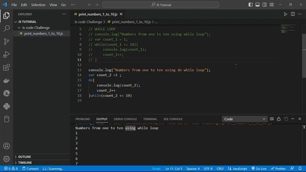Click the feedback icon in status bar

292,169
